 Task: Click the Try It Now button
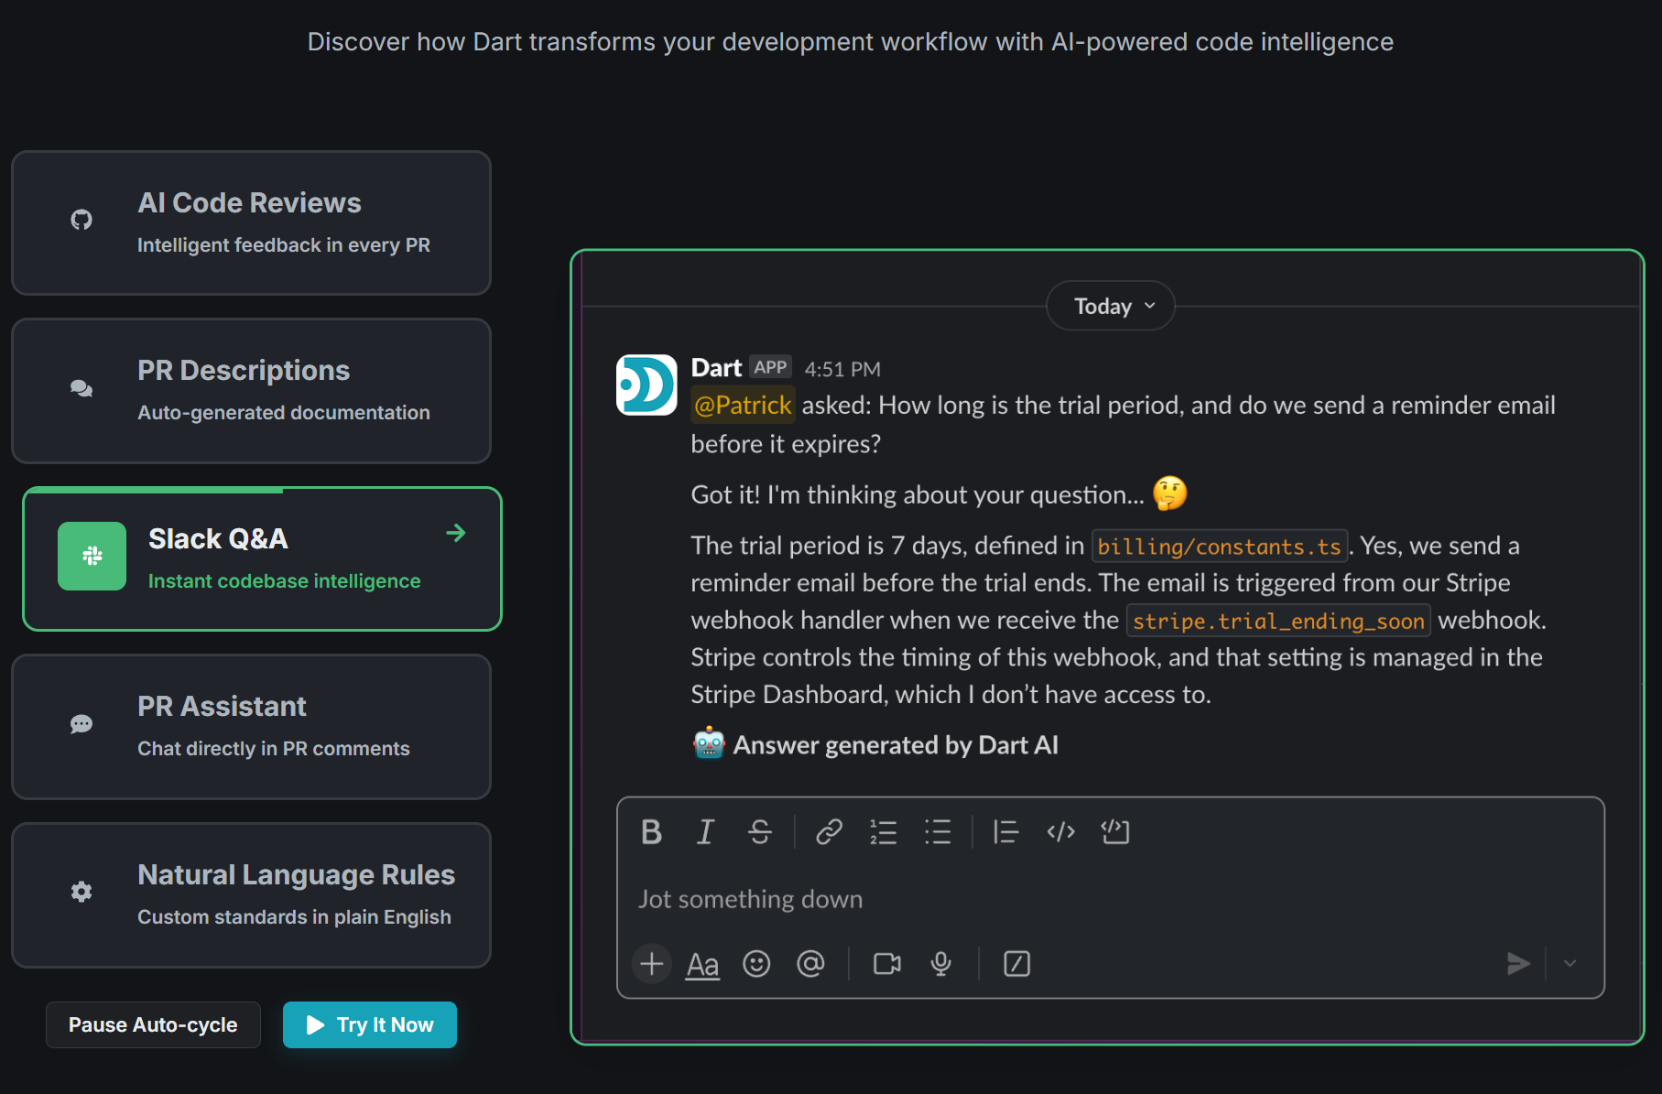pos(370,1024)
